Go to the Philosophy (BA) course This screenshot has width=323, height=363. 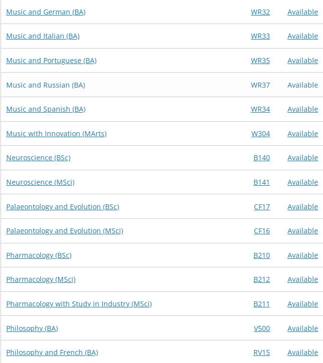coord(32,329)
